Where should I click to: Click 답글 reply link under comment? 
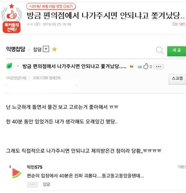[x=47, y=184]
